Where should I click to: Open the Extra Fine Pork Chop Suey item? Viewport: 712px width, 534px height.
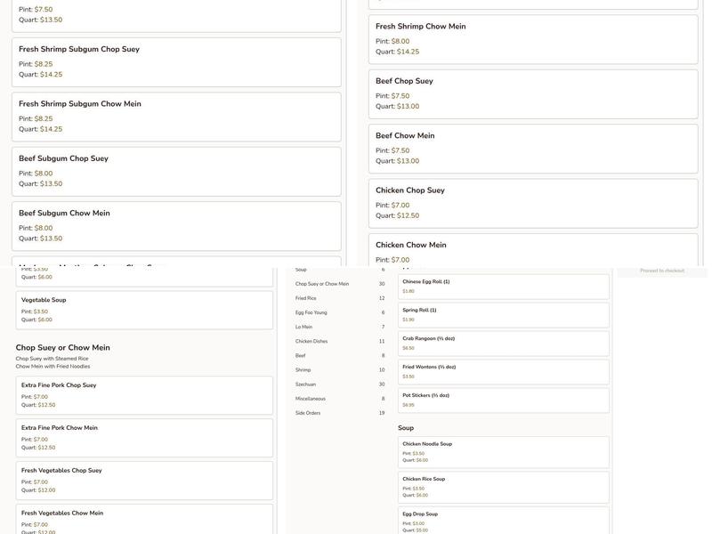click(144, 394)
